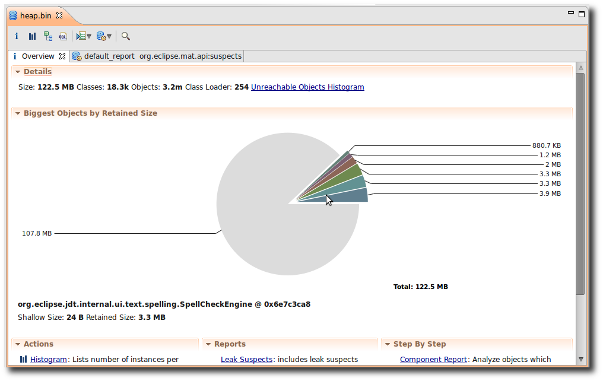Open the Leak Suspects report link
Viewport: 603px width, 381px height.
click(246, 360)
